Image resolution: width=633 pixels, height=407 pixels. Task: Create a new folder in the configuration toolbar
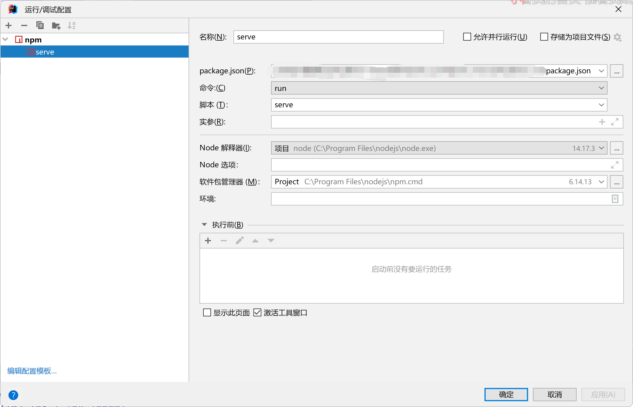point(56,26)
